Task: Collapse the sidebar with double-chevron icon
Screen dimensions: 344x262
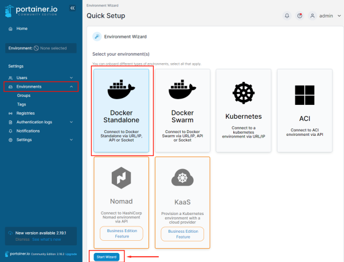Action: coord(72,8)
